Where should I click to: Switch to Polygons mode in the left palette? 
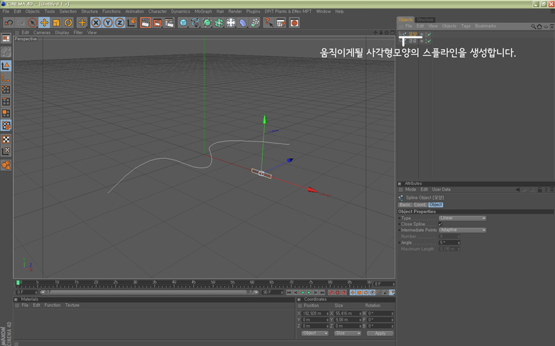(6, 113)
